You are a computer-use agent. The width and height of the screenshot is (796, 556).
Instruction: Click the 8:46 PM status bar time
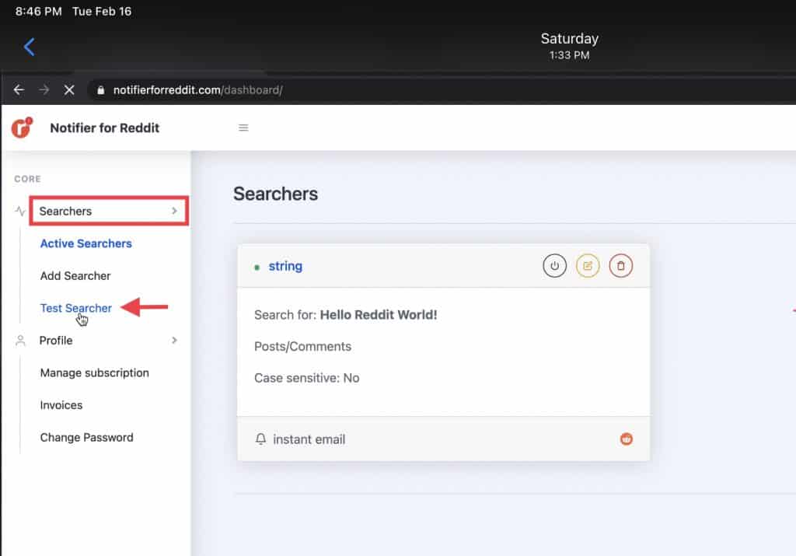pyautogui.click(x=39, y=11)
